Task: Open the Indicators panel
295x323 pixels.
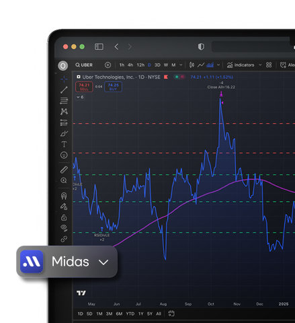Action: click(x=241, y=65)
